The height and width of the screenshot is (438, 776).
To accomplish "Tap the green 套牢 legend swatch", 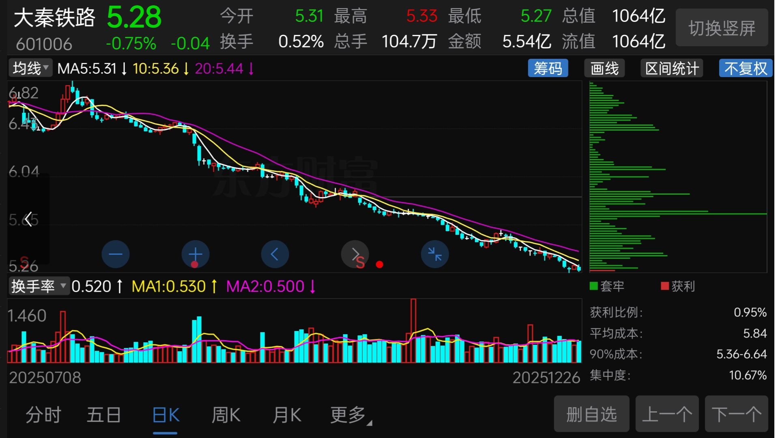I will coord(593,286).
